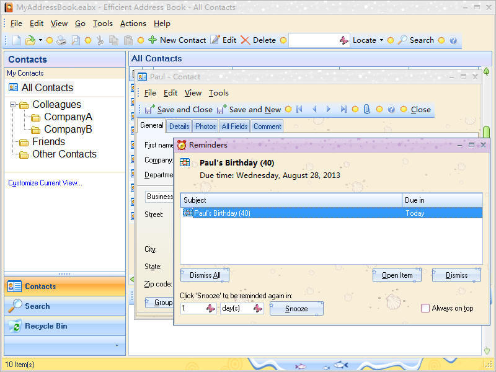Click the Paste clipboard icon
Screen dimensions: 496x372
128,40
